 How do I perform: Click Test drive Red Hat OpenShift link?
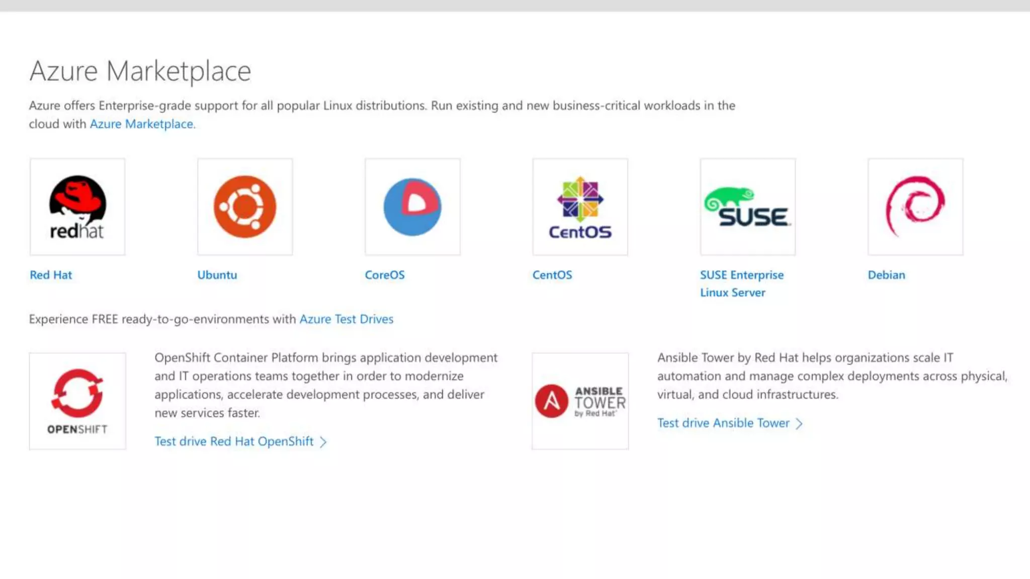tap(234, 441)
